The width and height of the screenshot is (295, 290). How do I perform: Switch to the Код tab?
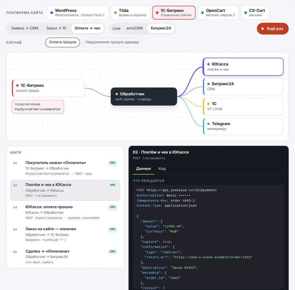click(162, 169)
